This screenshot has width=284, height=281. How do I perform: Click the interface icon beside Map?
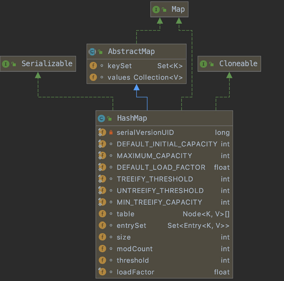tap(156, 10)
